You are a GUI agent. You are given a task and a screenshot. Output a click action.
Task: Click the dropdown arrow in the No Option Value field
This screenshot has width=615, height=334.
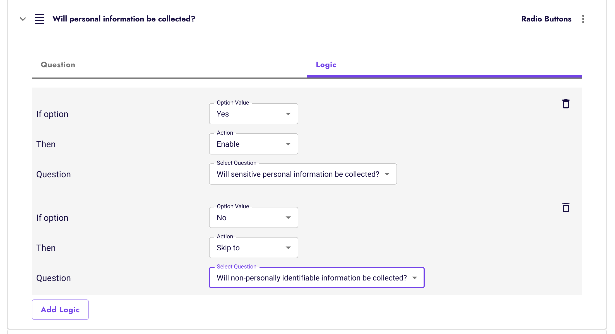[288, 217]
